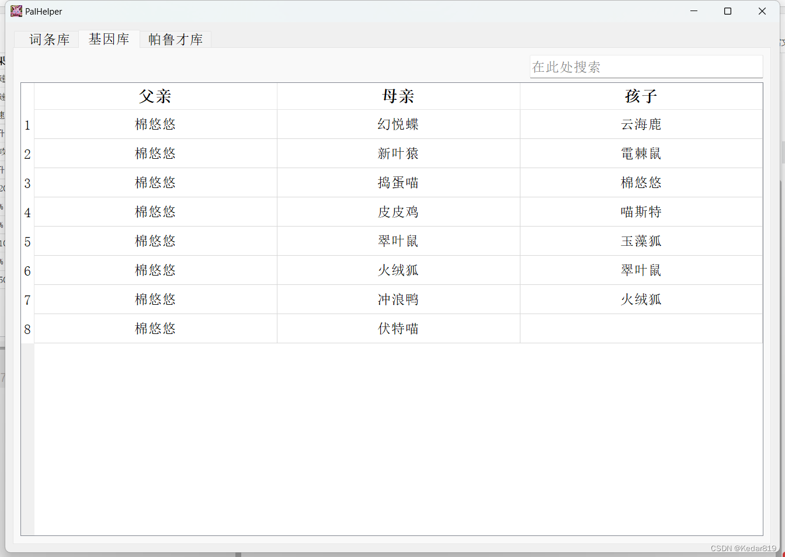This screenshot has width=785, height=557.
Task: Select row header number 4
Action: coord(27,212)
